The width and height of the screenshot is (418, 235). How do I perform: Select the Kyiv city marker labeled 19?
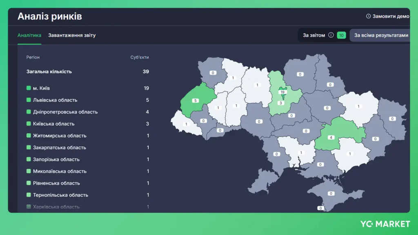[x=282, y=92]
